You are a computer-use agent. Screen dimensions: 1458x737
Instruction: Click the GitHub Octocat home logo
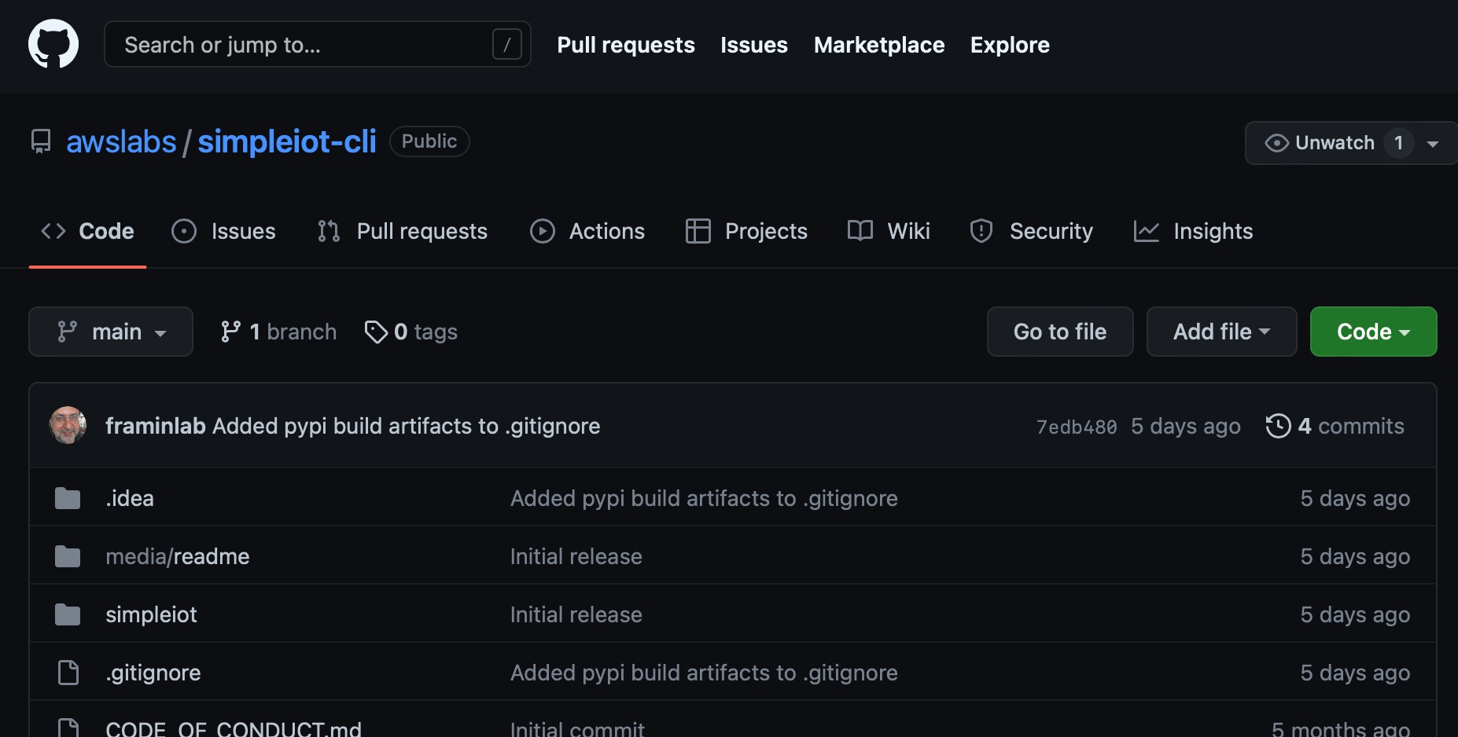(x=53, y=44)
